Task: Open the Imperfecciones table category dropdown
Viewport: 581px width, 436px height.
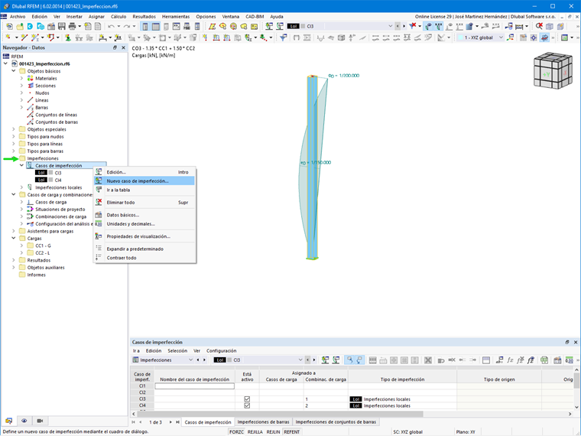Action: click(x=191, y=360)
